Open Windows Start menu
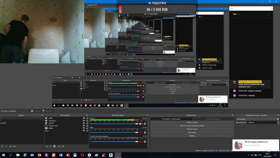 click(x=3, y=155)
